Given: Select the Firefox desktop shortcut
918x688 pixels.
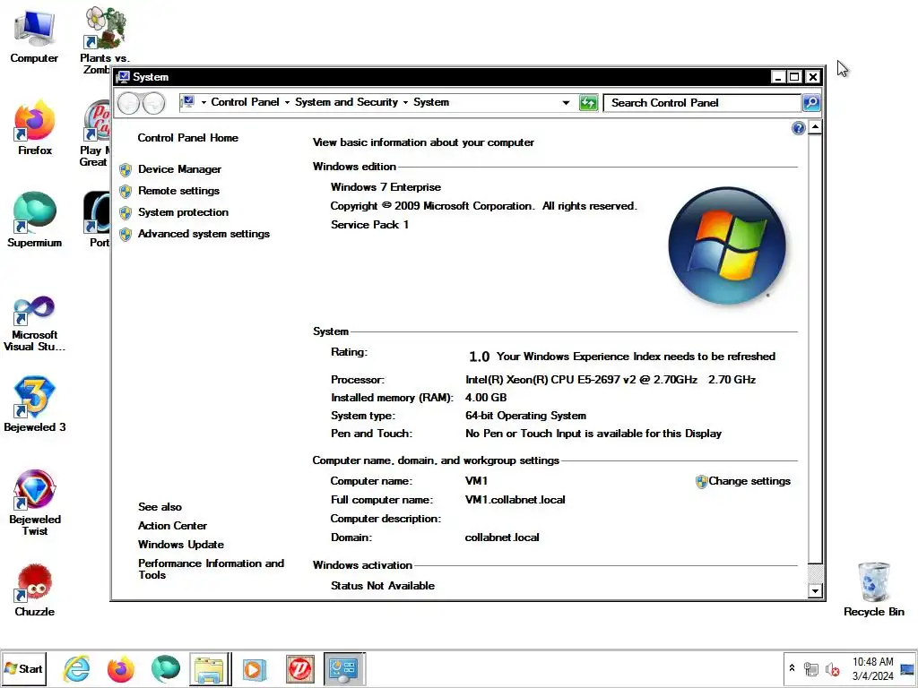Looking at the screenshot, I should pyautogui.click(x=35, y=128).
